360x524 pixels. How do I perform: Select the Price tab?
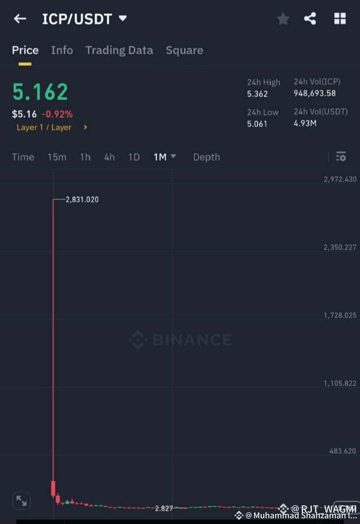point(25,50)
